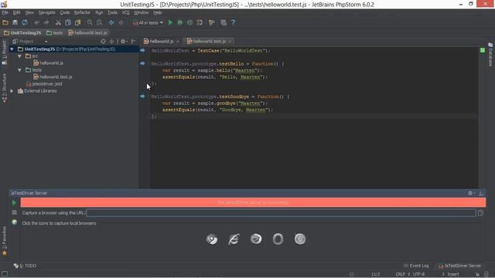Click the capture URL input field
495x278 pixels.
(281, 213)
